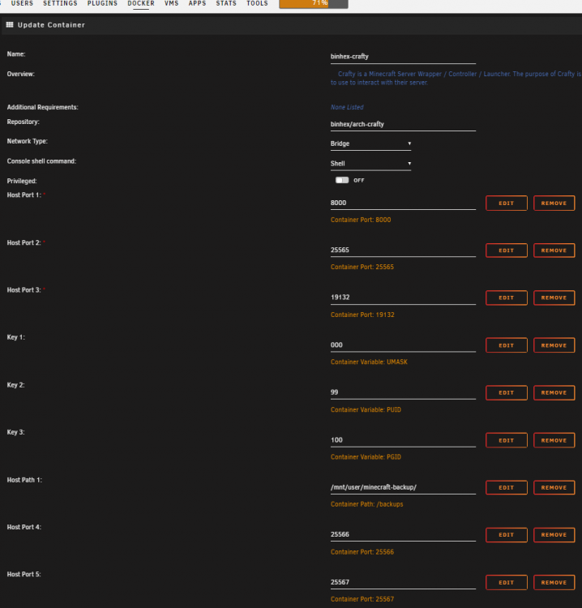582x608 pixels.
Task: Click the Host Port 4 field 25566
Action: 403,535
